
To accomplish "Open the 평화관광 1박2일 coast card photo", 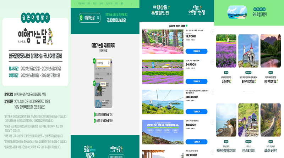I will click(226, 120).
